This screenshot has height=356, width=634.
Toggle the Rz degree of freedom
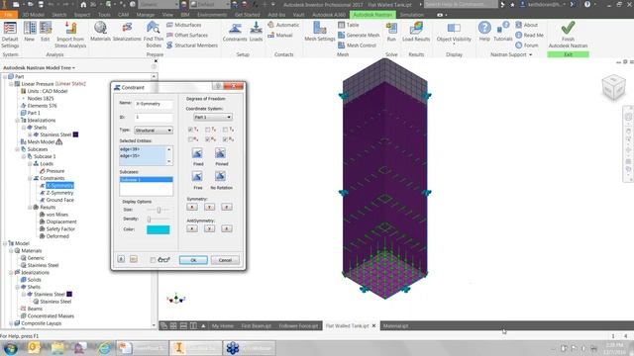click(226, 139)
